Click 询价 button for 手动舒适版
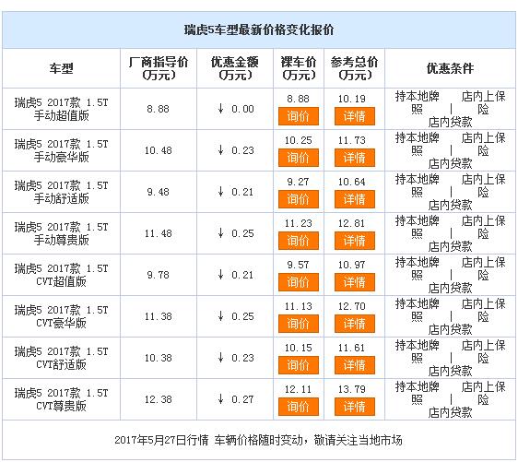Image resolution: width=518 pixels, height=462 pixels. coord(299,199)
